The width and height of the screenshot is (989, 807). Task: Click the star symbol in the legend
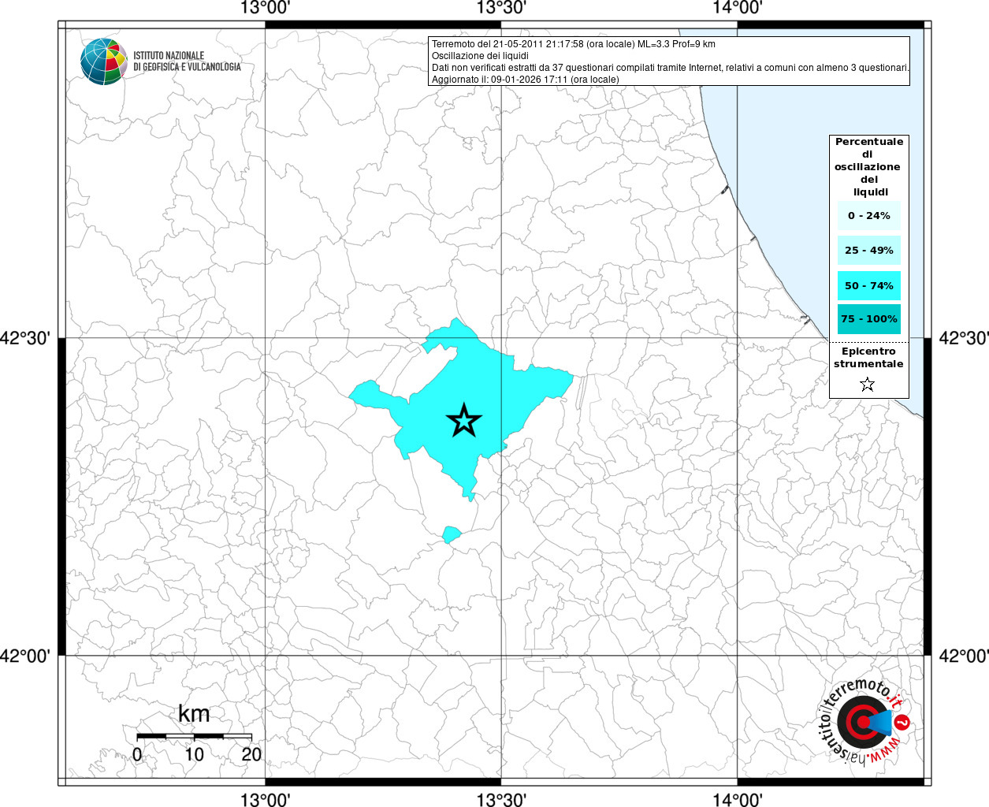868,385
